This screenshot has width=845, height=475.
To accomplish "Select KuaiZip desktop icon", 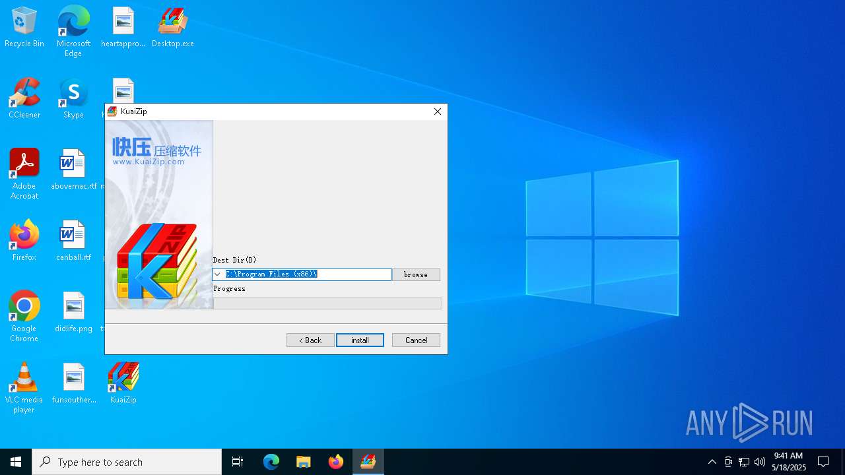I will [123, 384].
